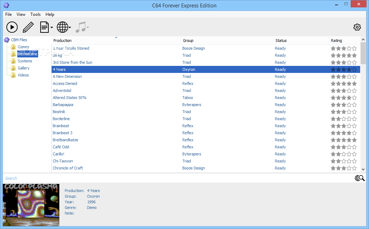Image resolution: width=369 pixels, height=229 pixels.
Task: Click Byterapers group in the Barbapappa row
Action: coord(191,105)
